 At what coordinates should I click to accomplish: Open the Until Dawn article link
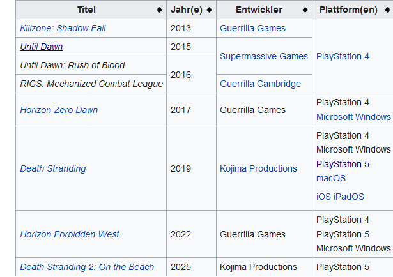pyautogui.click(x=42, y=47)
